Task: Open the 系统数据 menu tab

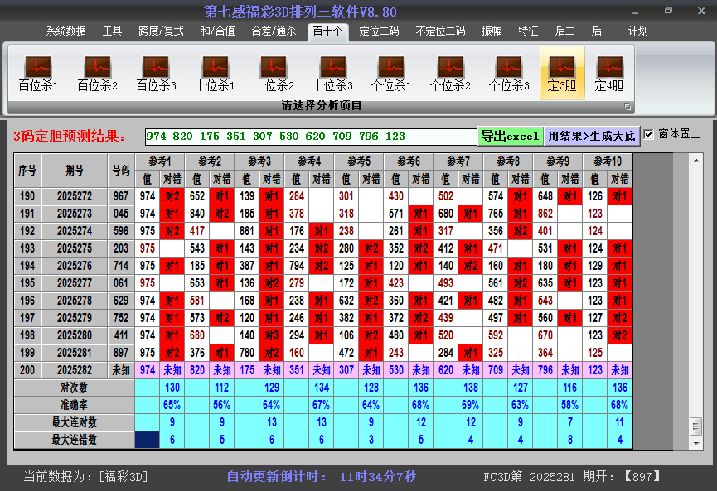Action: coord(66,31)
